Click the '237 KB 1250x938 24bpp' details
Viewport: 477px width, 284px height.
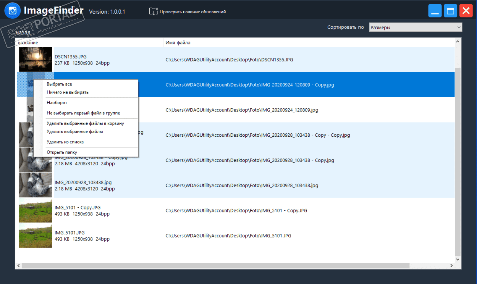[82, 63]
